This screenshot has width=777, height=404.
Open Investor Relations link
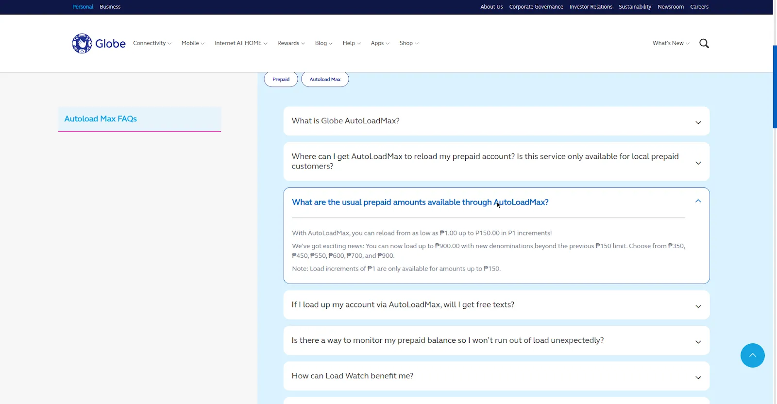[x=591, y=7]
